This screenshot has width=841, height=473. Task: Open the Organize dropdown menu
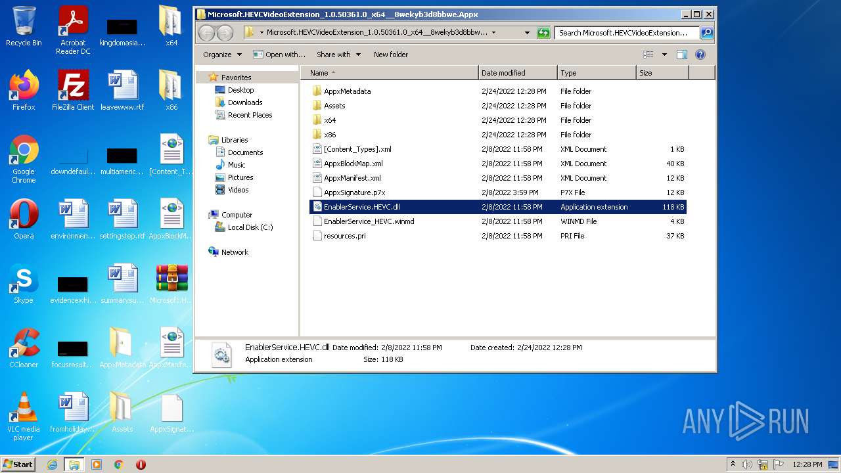(x=222, y=55)
